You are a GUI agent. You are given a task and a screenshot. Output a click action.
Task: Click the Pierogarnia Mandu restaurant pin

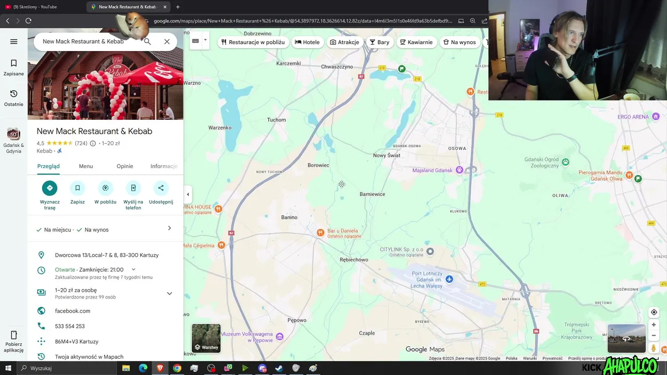pyautogui.click(x=629, y=175)
